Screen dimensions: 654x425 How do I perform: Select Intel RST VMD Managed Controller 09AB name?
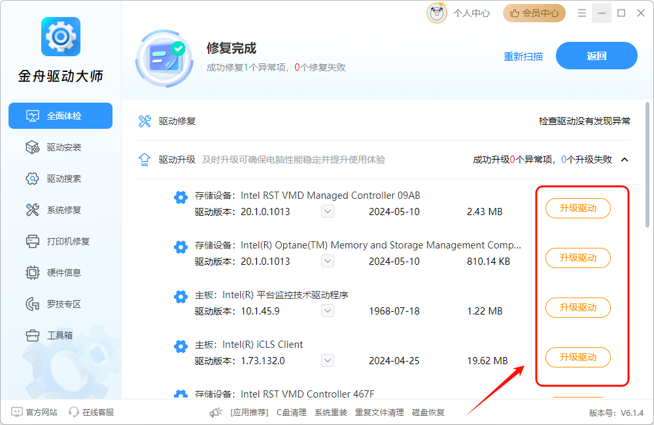pos(330,195)
